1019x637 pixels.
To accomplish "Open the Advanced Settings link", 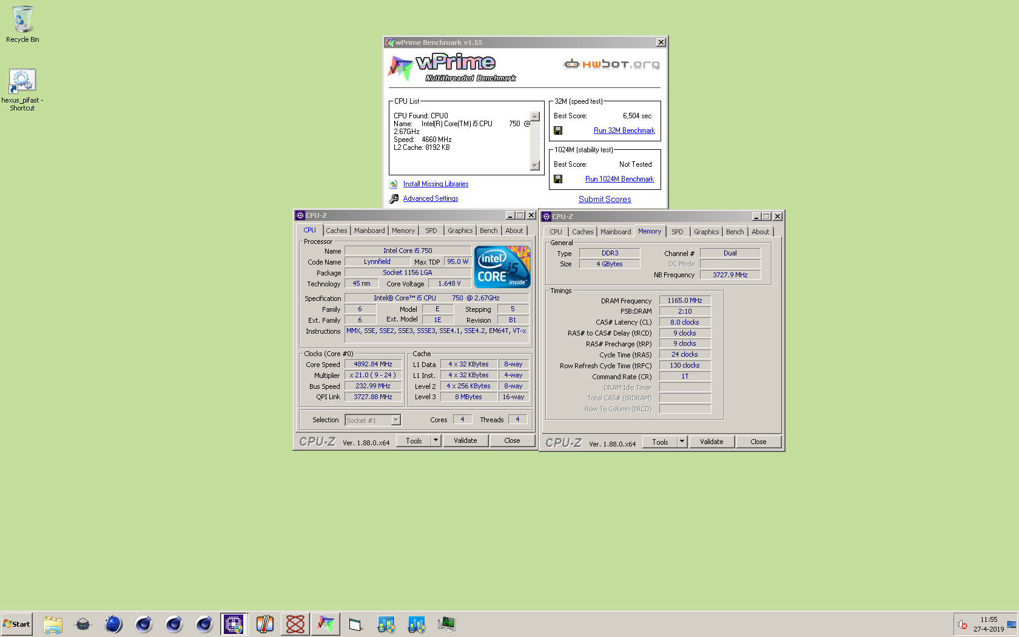I will tap(431, 198).
